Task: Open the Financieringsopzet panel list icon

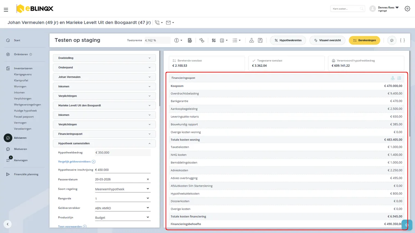Action: (x=399, y=78)
